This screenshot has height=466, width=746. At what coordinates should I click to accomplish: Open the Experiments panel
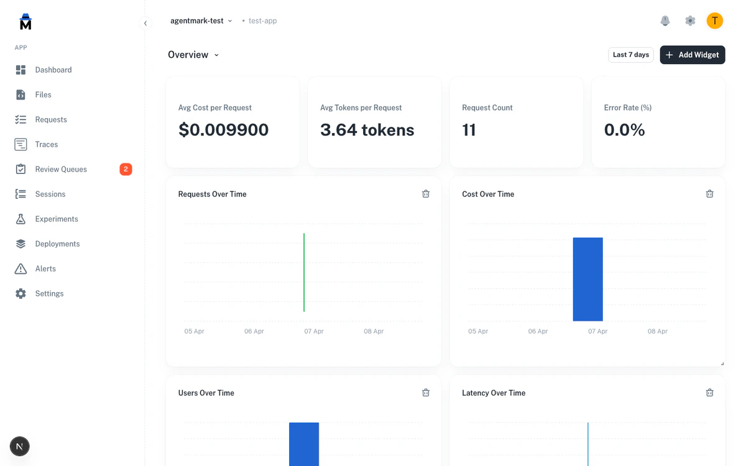57,219
